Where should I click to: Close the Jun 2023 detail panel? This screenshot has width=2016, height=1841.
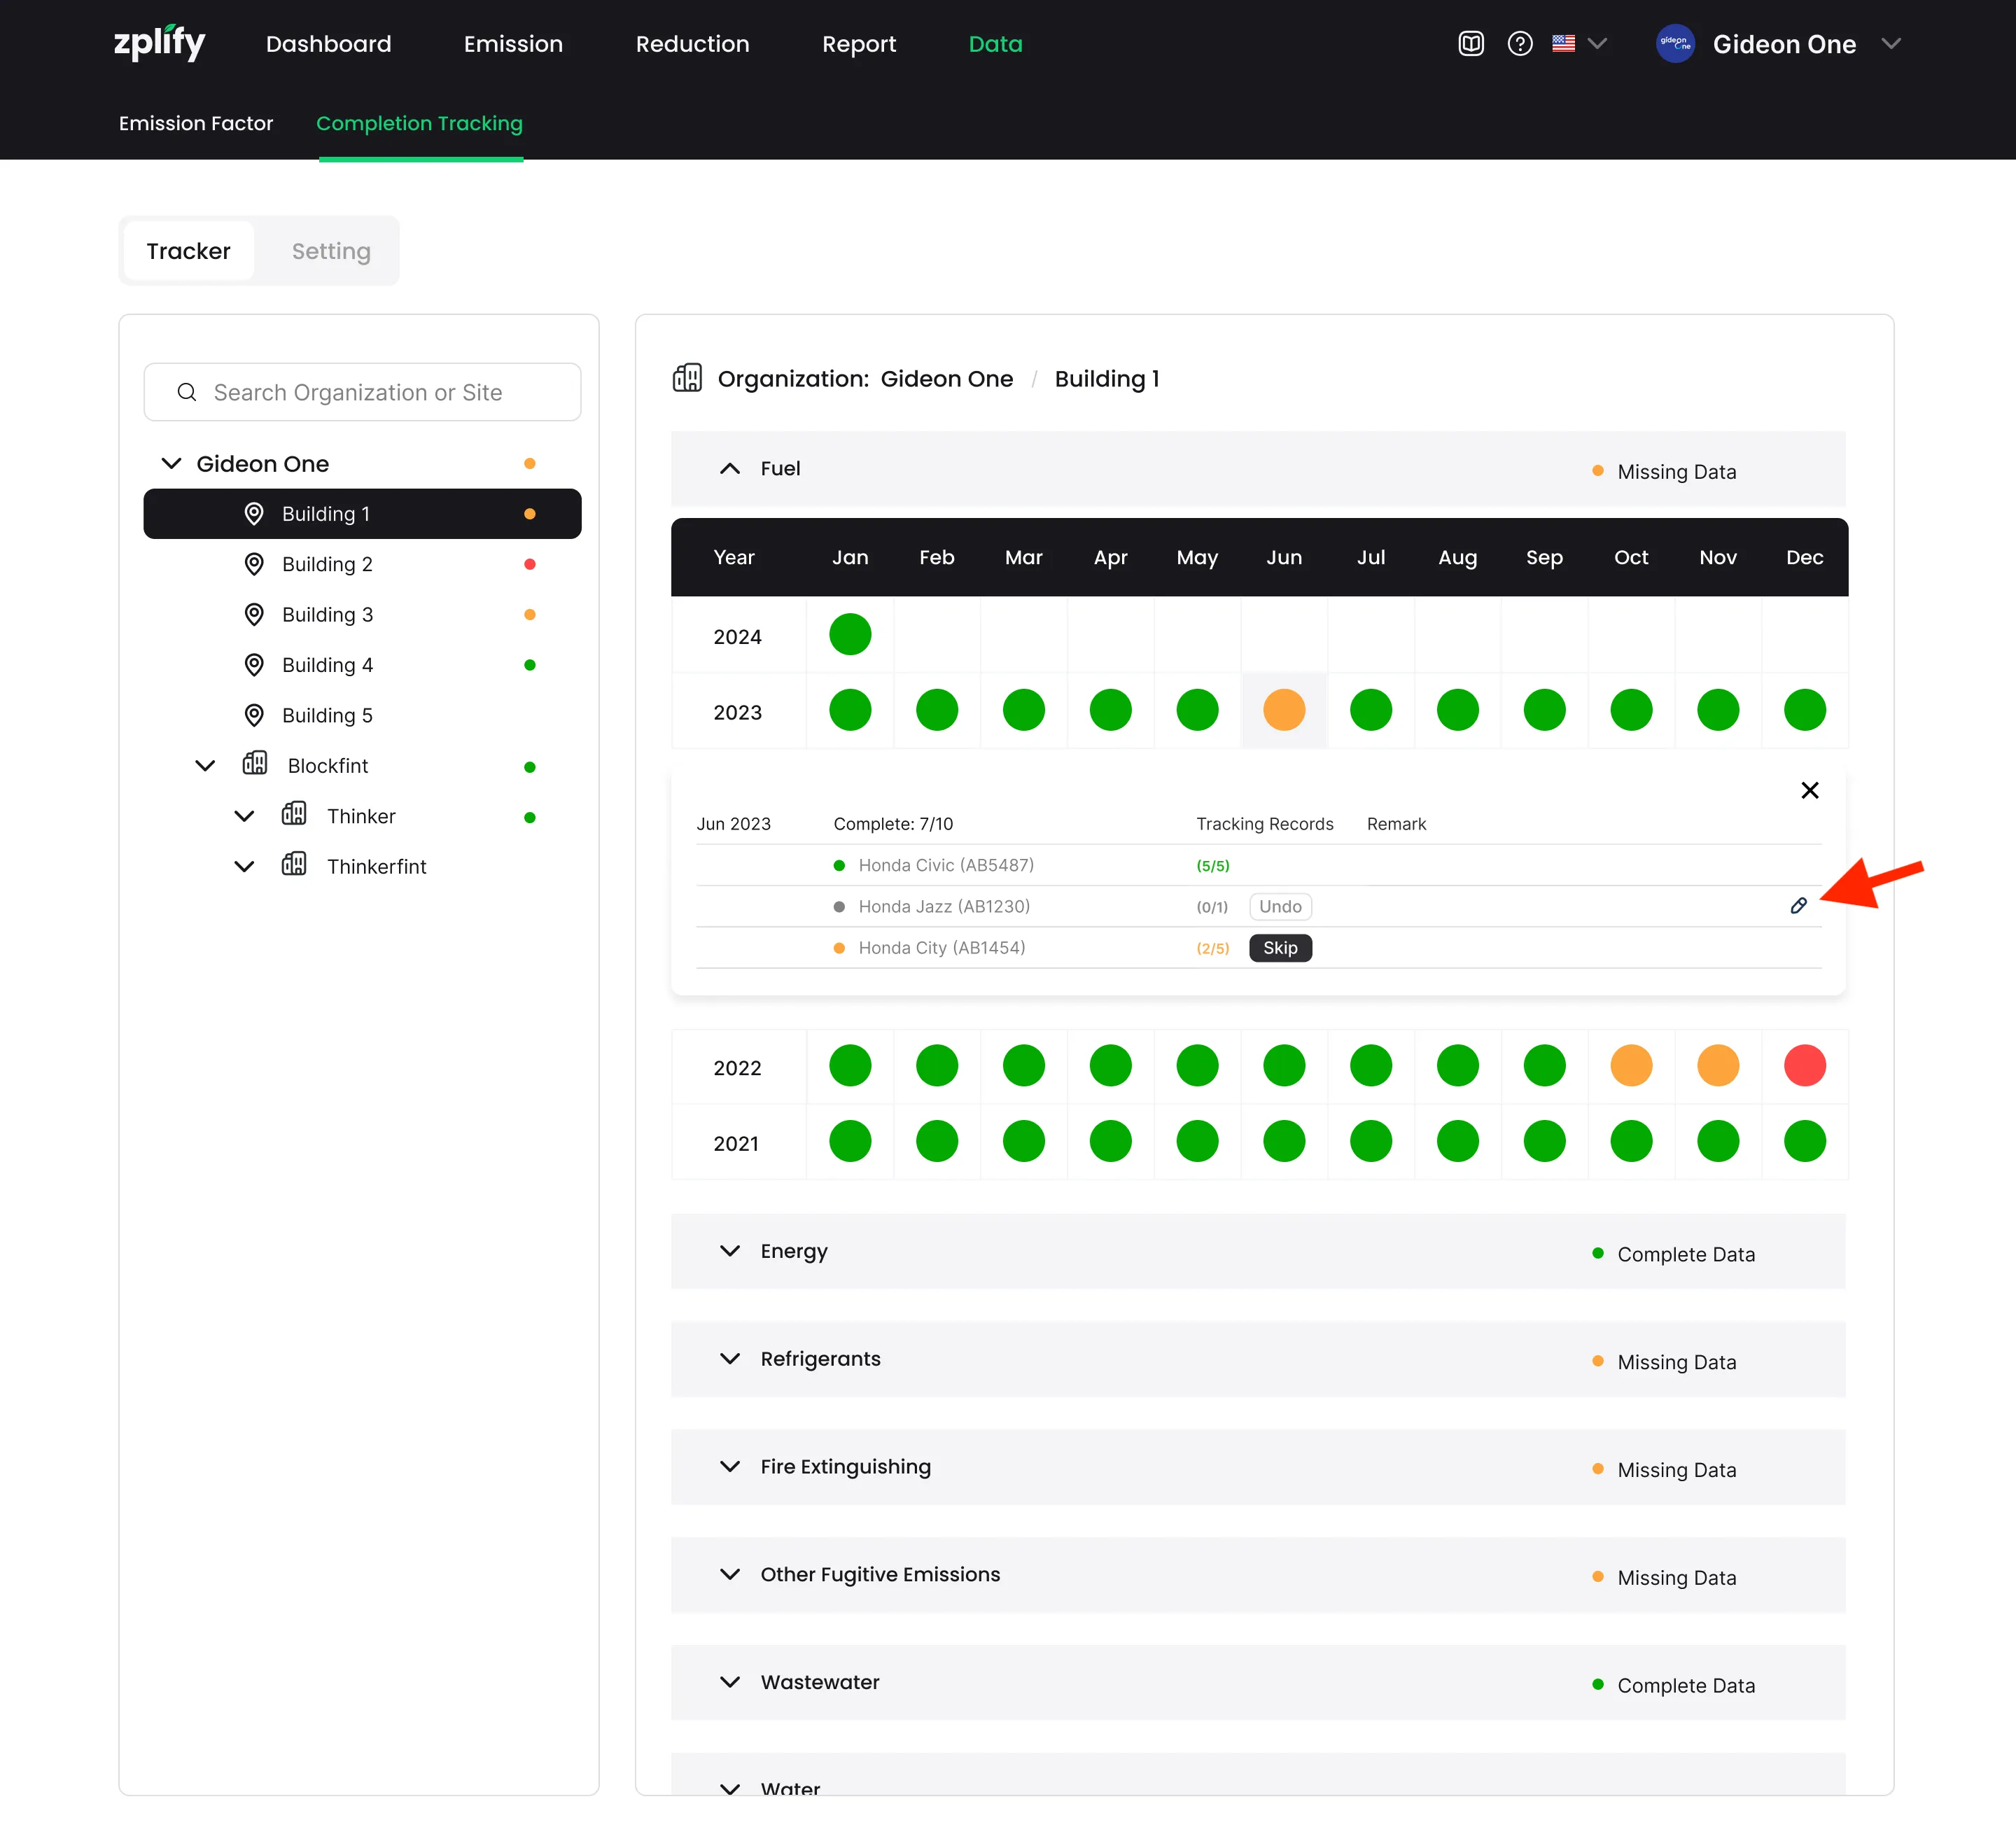[1809, 791]
